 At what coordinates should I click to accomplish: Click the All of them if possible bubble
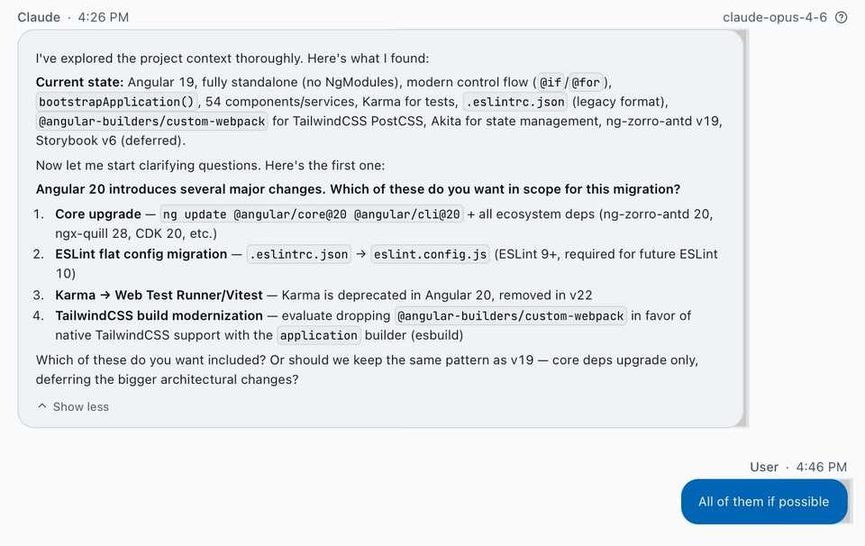tap(763, 502)
